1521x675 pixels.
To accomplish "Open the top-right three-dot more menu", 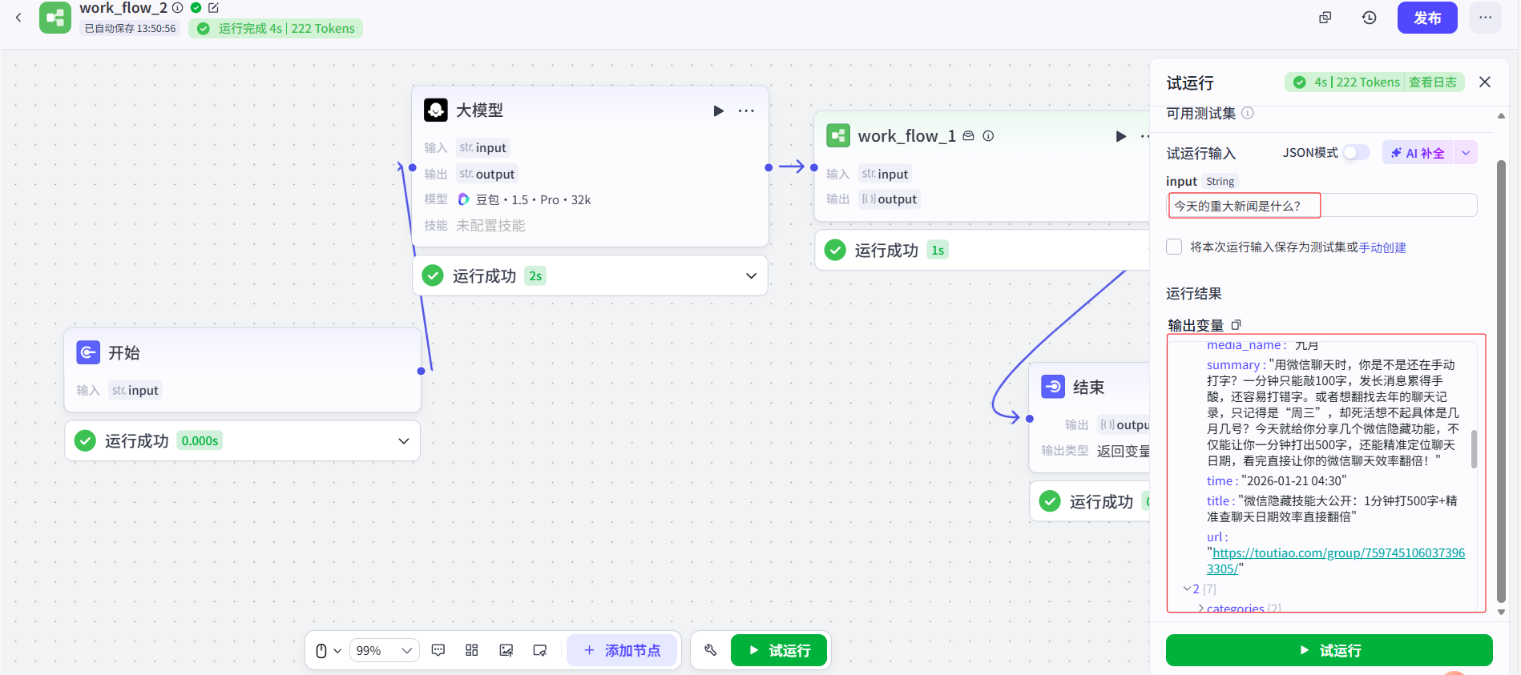I will point(1486,18).
